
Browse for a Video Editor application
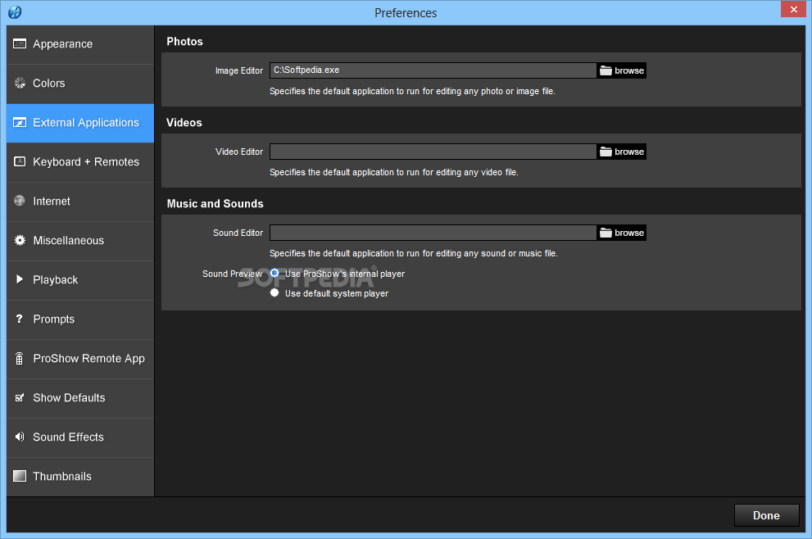(x=621, y=152)
